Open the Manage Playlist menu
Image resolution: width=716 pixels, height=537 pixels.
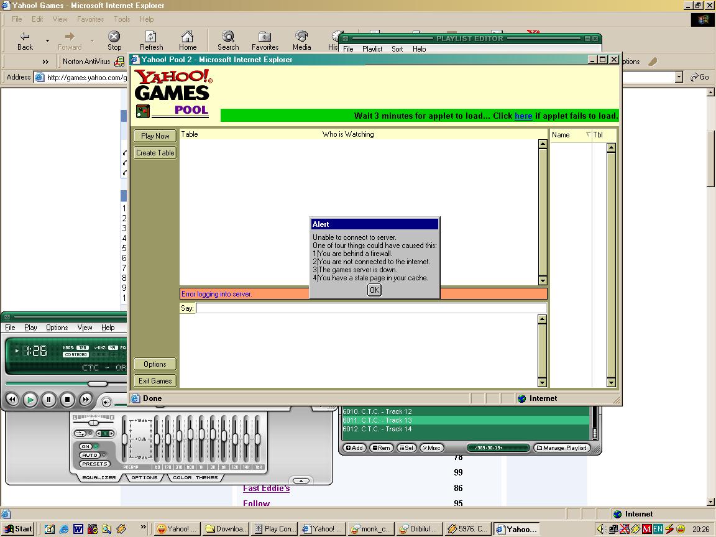point(562,448)
